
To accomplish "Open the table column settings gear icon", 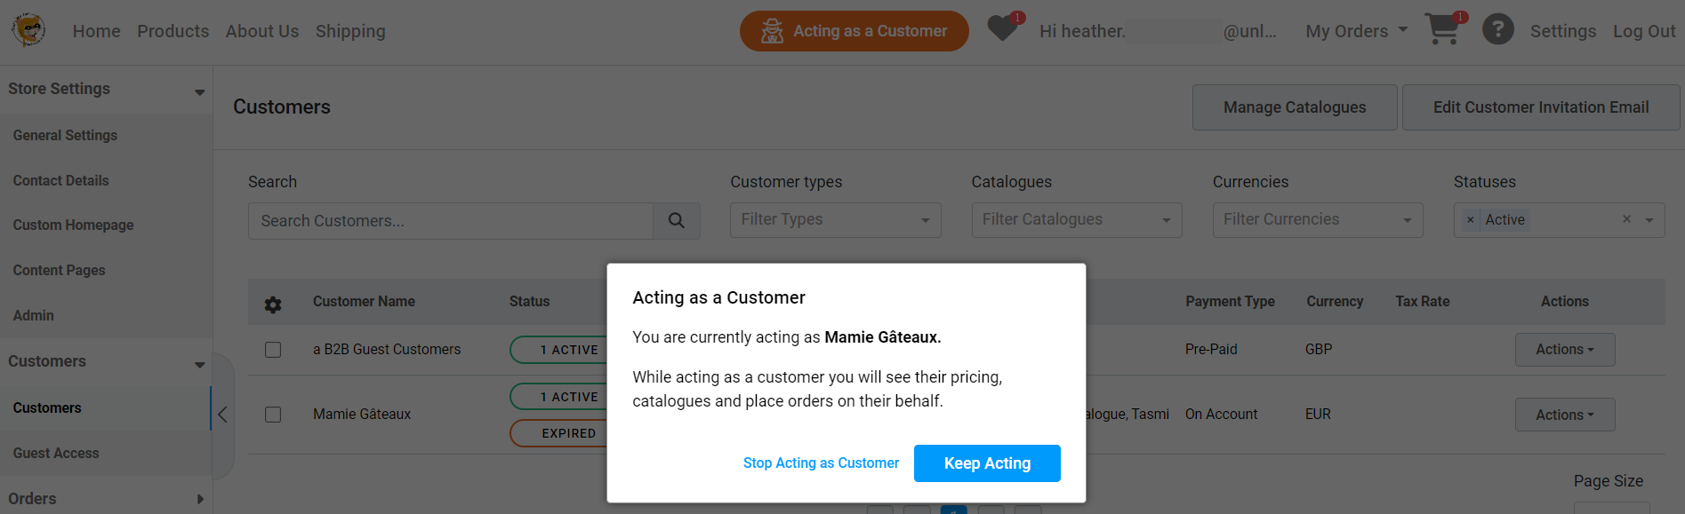I will click(x=272, y=303).
